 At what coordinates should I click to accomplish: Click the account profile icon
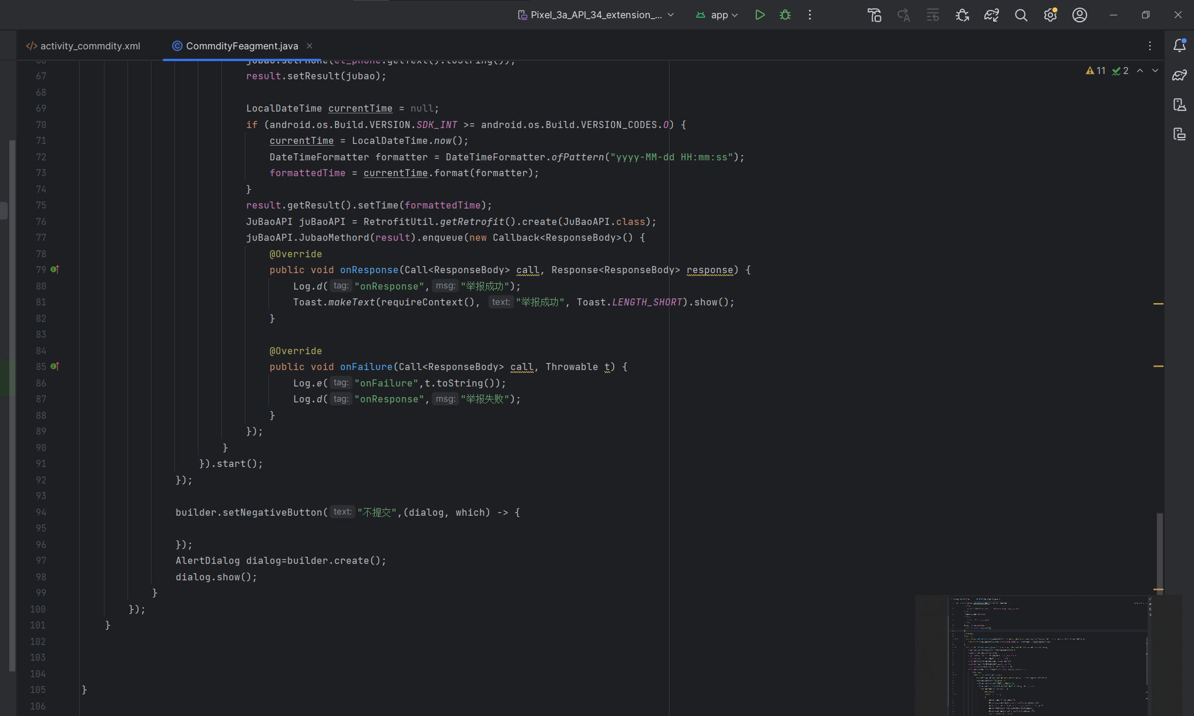coord(1079,15)
